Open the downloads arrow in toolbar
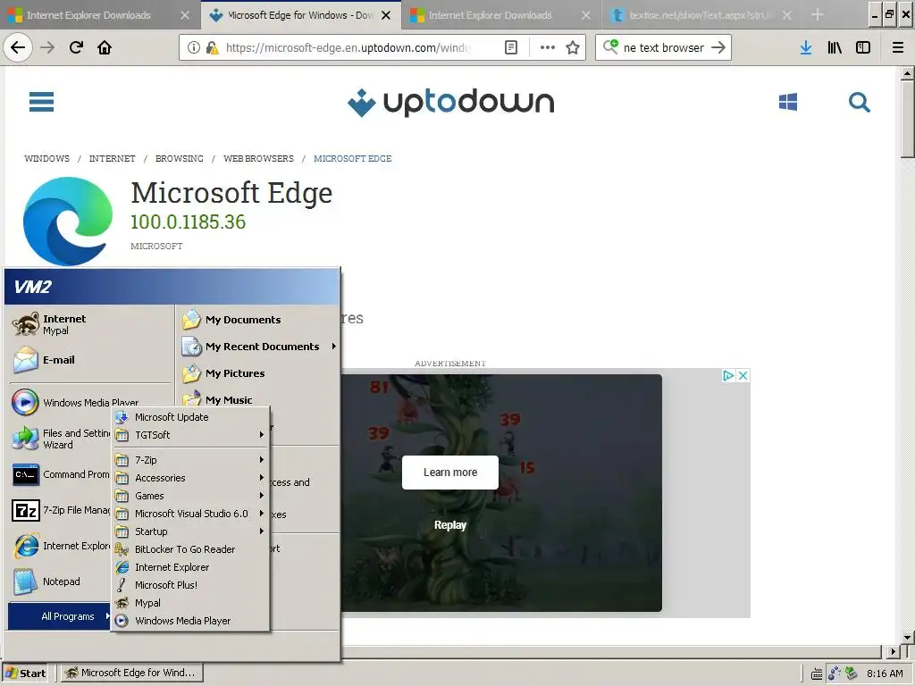The image size is (915, 686). click(806, 47)
